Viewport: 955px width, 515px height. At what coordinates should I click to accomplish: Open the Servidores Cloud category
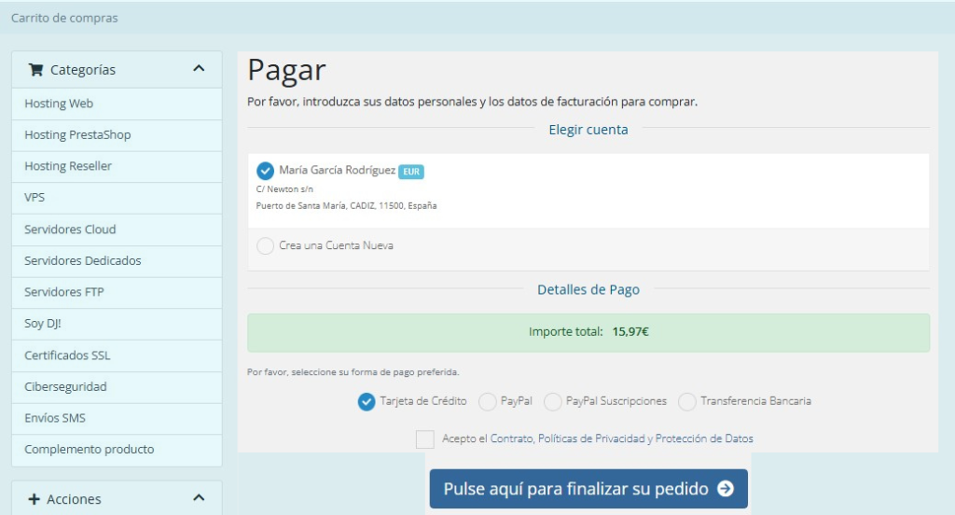tap(117, 230)
